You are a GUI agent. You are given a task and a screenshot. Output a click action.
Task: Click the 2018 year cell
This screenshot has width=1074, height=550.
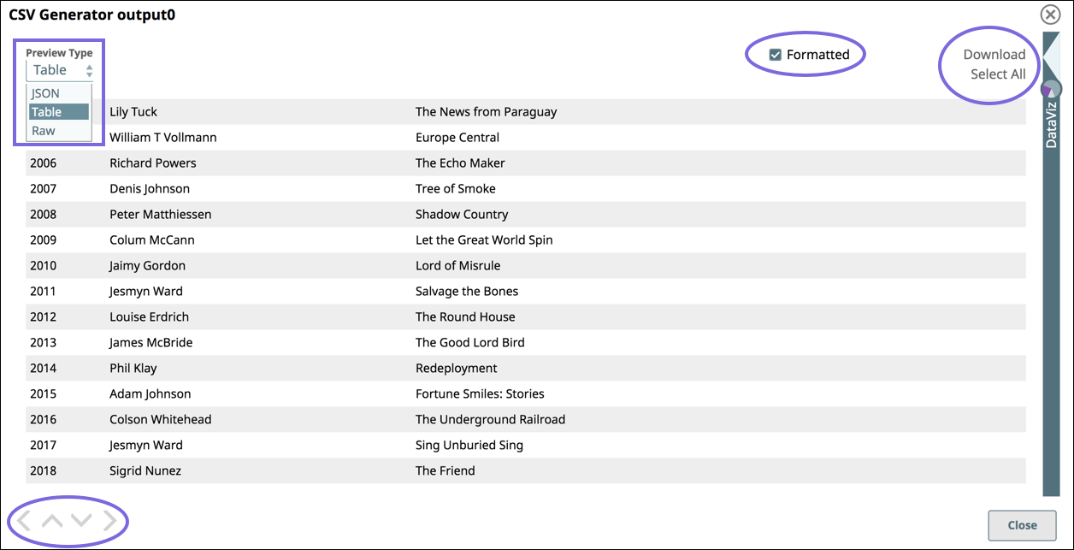coord(43,471)
